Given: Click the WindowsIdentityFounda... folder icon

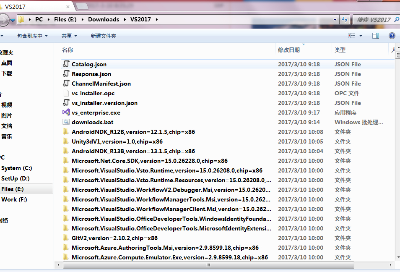Looking at the screenshot, I should (66, 219).
